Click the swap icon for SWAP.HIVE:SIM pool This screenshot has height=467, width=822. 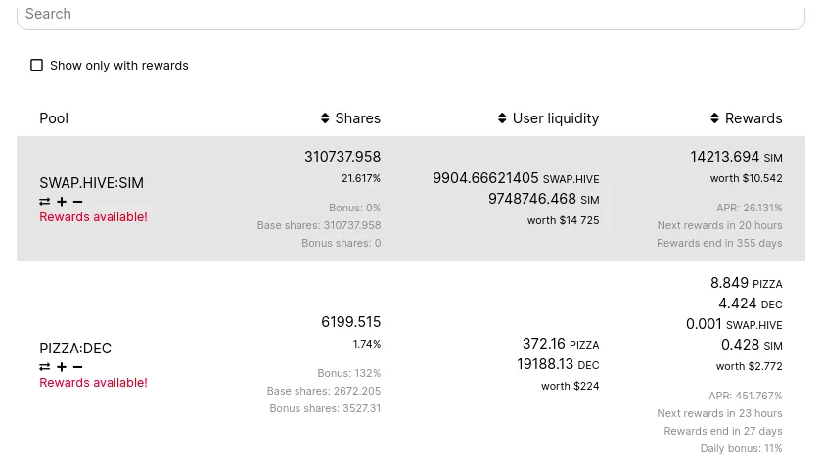[45, 202]
